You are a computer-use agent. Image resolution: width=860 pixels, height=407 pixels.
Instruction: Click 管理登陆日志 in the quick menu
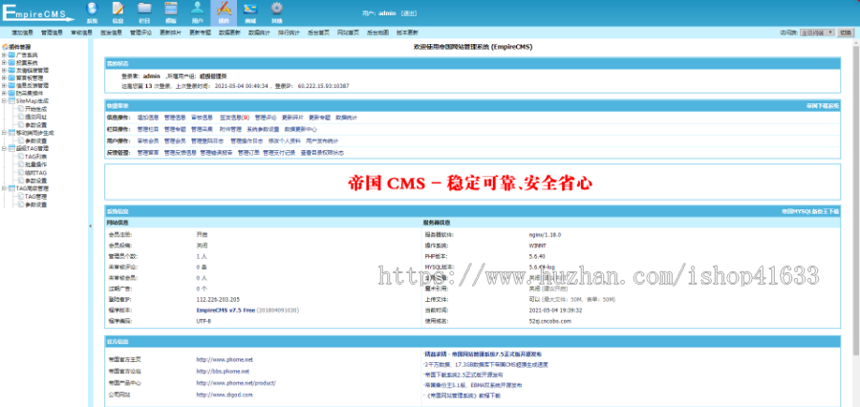point(208,141)
